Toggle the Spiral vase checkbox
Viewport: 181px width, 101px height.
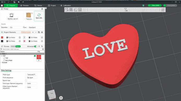tap(26, 80)
